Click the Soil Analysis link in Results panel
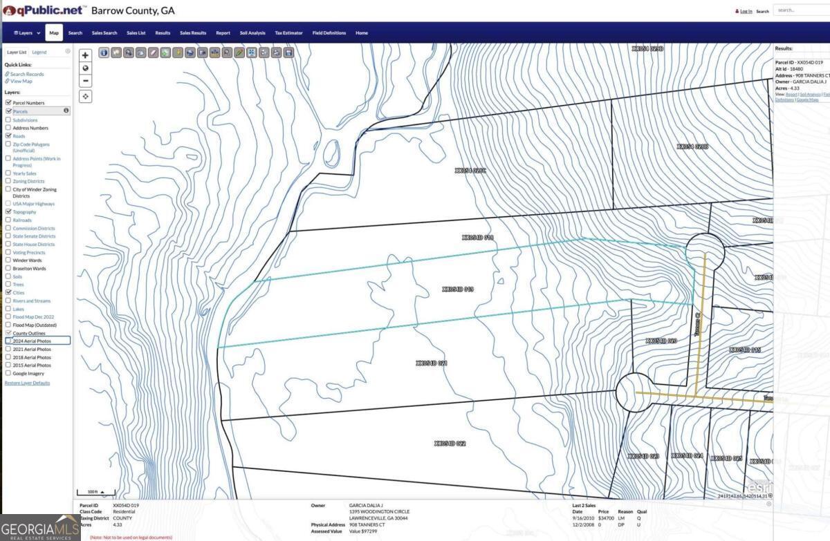This screenshot has height=541, width=830. click(x=811, y=94)
